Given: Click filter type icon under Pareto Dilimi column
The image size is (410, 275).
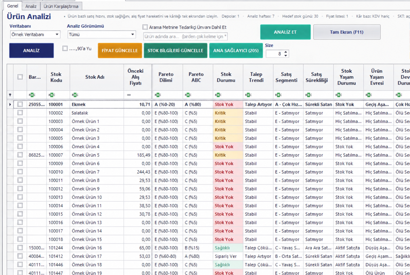Looking at the screenshot, I should [158, 95].
